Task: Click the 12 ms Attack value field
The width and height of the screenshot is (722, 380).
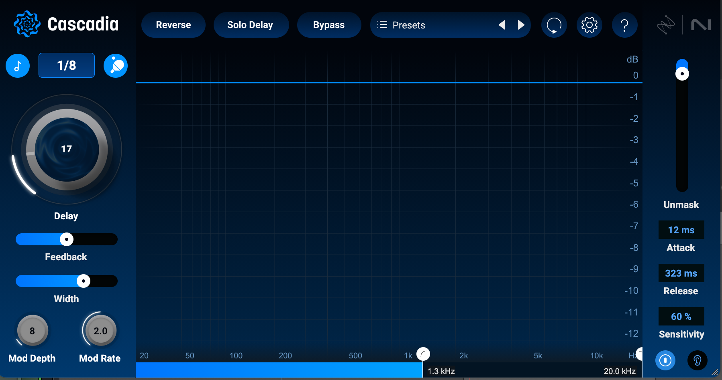Action: click(x=681, y=230)
